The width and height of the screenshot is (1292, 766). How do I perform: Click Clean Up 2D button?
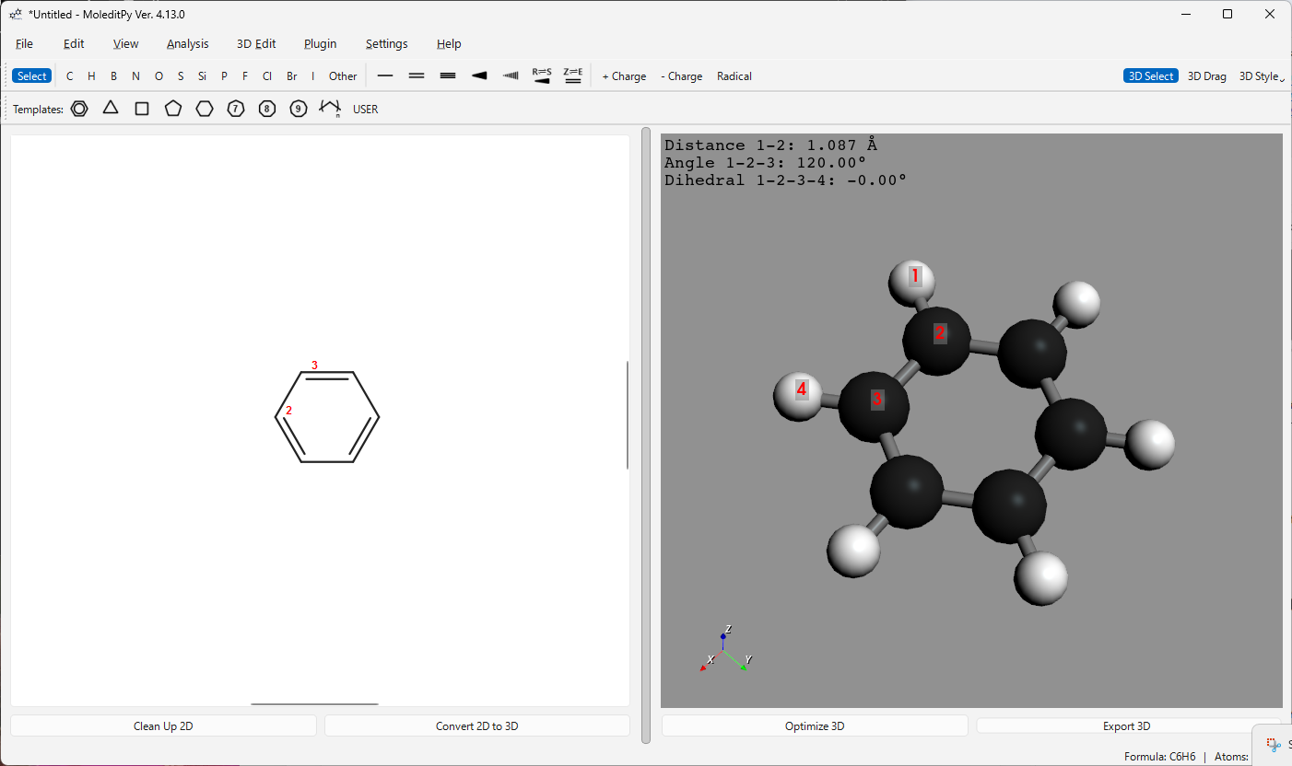(163, 725)
